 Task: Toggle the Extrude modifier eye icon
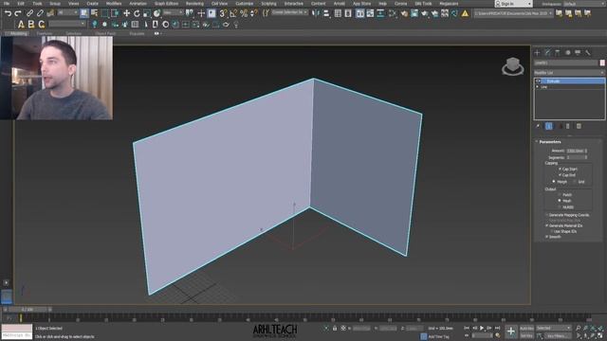538,81
